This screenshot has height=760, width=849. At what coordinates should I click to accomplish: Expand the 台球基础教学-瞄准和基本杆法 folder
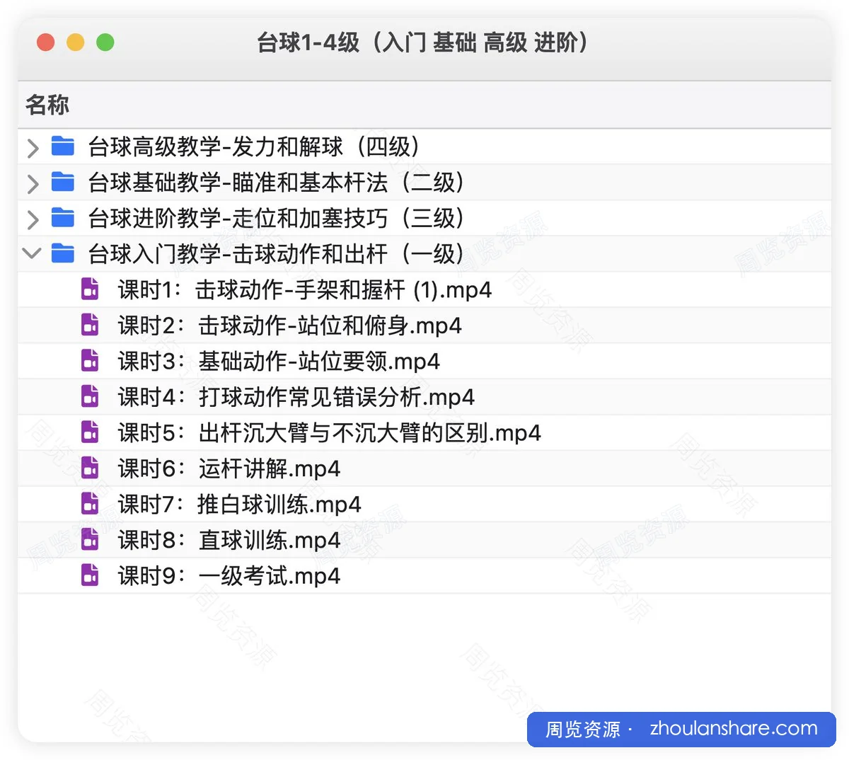[x=33, y=183]
